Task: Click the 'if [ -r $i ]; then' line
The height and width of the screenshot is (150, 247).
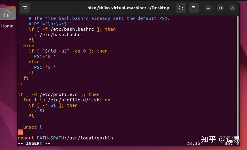Action: (53, 105)
